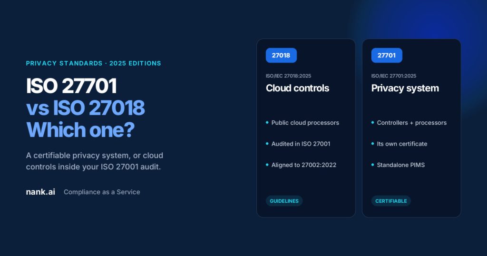Click the nank.ai brand name
This screenshot has width=487, height=256.
[40, 192]
